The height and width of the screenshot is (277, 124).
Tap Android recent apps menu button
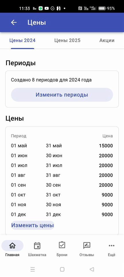click(33, 269)
